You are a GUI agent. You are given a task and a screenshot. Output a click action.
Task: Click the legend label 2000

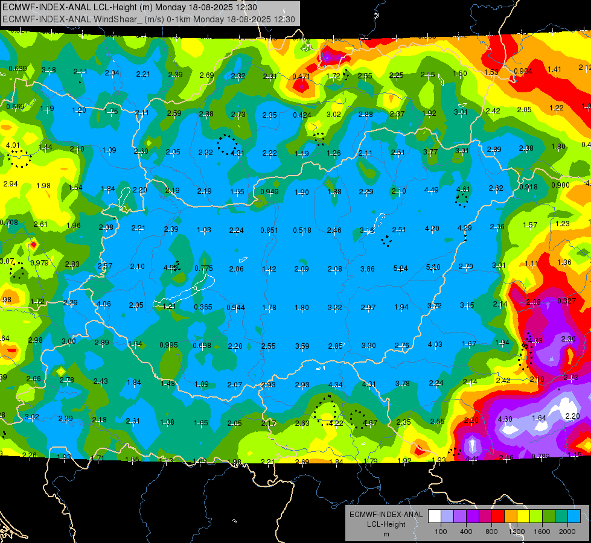pos(567,532)
